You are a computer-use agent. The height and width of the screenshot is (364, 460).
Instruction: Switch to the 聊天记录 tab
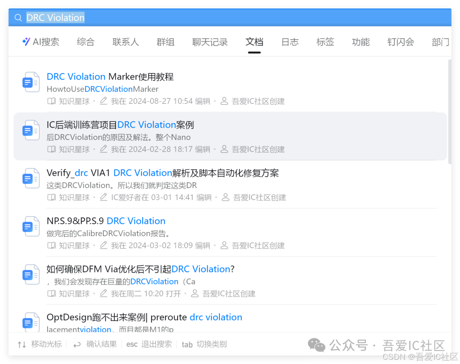pyautogui.click(x=210, y=42)
